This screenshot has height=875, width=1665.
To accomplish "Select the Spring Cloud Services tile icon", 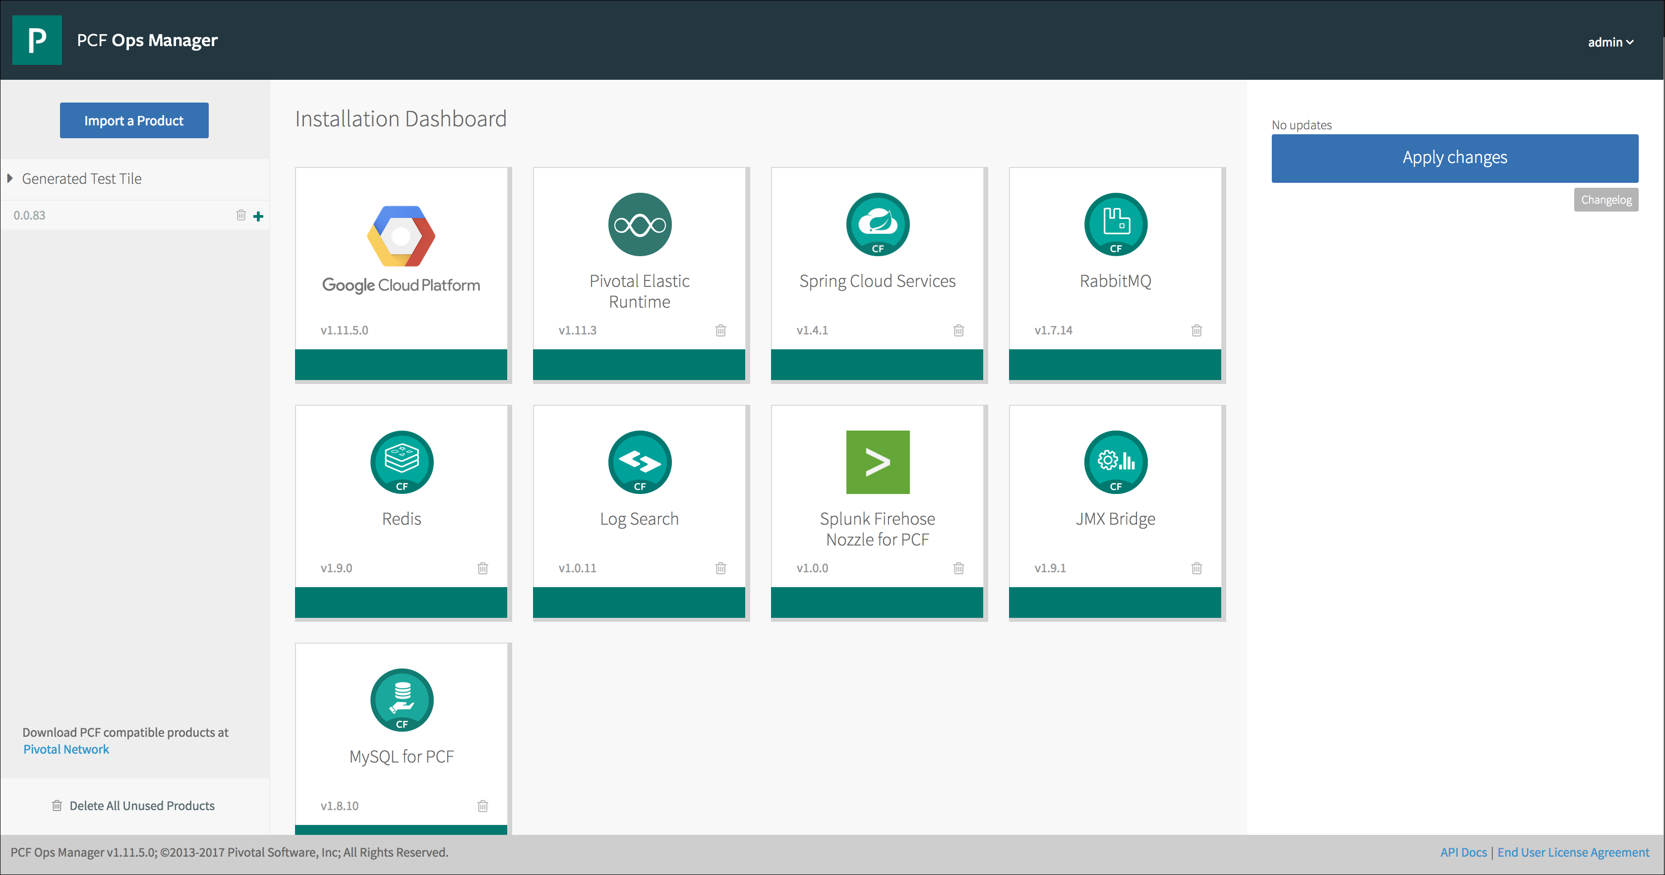I will (877, 225).
